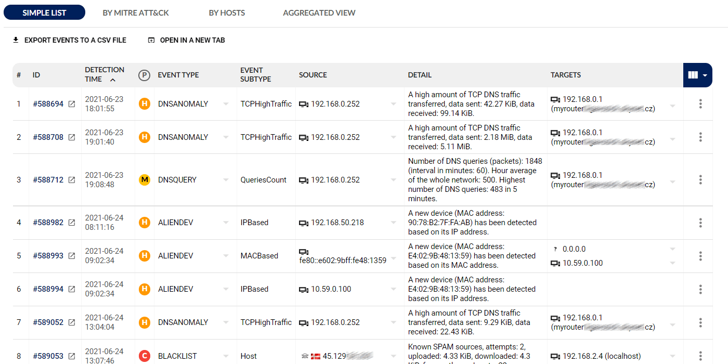This screenshot has height=364, width=728.
Task: Open the three-dot actions menu for row 5
Action: (700, 256)
